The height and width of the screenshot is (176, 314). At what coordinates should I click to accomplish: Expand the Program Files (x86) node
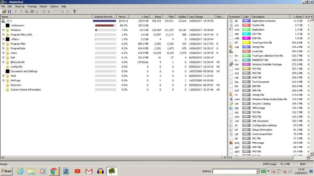point(3,35)
